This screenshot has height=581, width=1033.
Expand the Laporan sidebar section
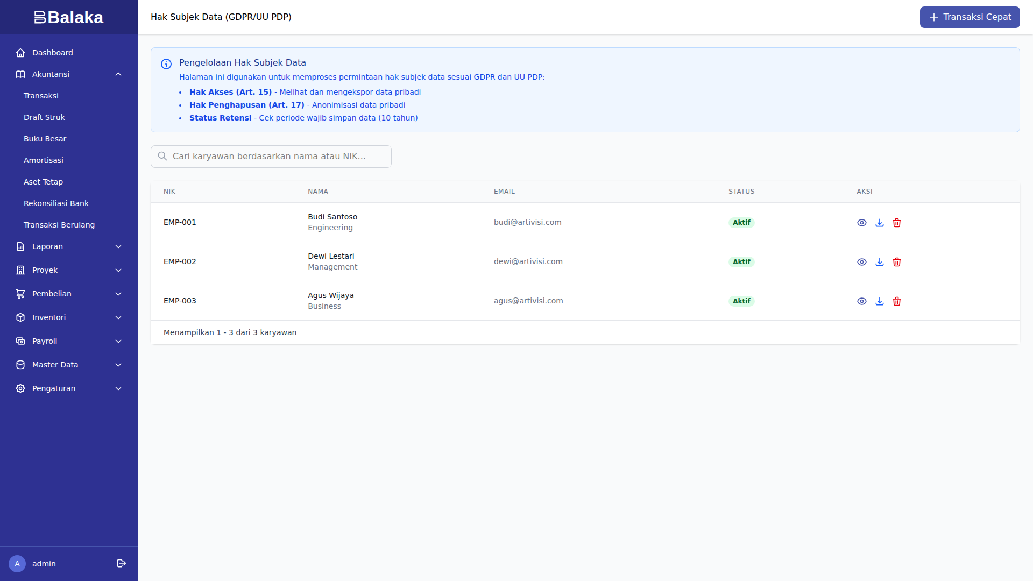69,246
